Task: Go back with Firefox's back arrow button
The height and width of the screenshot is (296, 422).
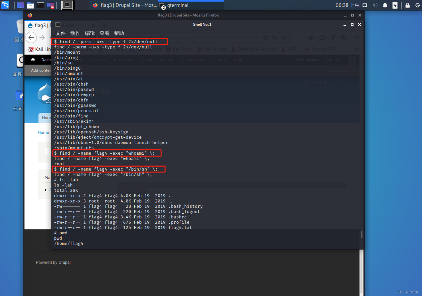Action: click(x=31, y=37)
